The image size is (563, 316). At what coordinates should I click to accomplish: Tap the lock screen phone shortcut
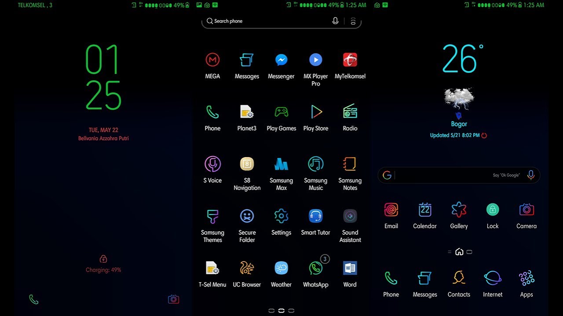pyautogui.click(x=34, y=299)
